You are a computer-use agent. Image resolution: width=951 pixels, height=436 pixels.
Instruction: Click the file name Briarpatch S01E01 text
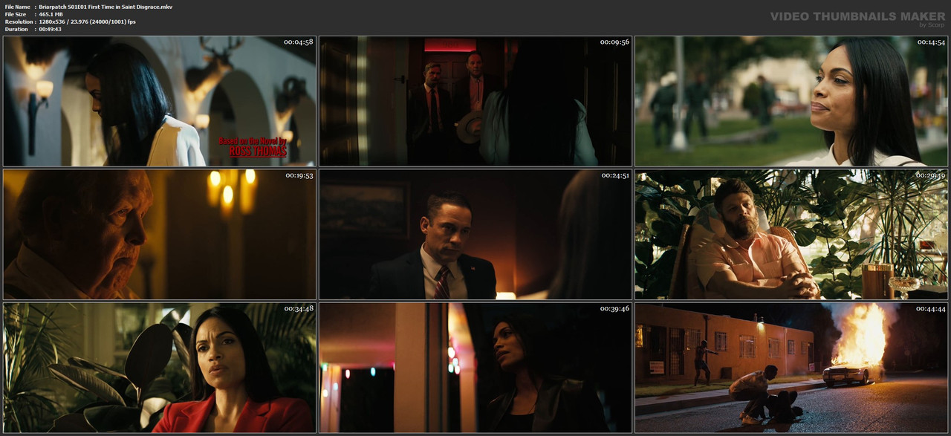coord(106,7)
